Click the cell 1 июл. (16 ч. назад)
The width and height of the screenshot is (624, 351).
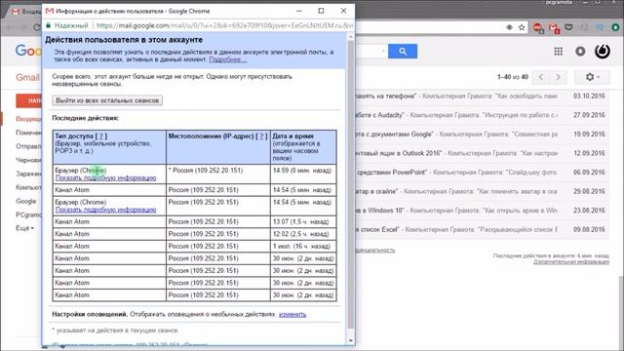coord(303,247)
